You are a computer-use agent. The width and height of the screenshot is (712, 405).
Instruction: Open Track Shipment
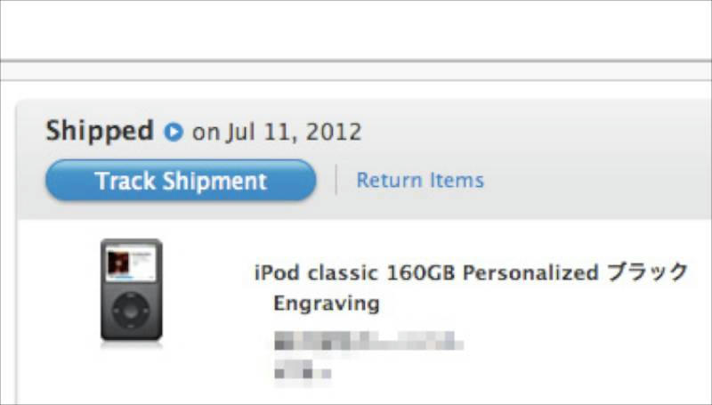tap(181, 181)
